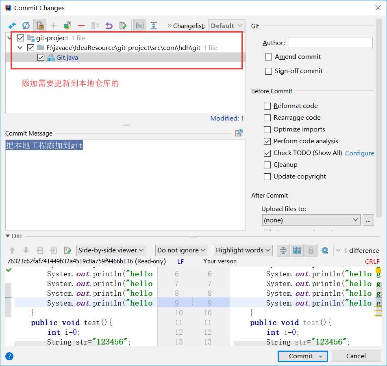Disable Check TODO checkbox
Viewport: 387px width, 366px height.
[x=267, y=153]
